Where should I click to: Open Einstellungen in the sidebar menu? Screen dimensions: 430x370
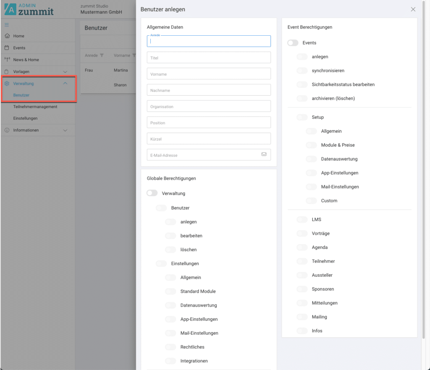(x=25, y=118)
